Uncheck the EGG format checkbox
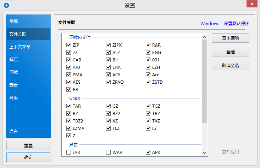 click(x=148, y=52)
